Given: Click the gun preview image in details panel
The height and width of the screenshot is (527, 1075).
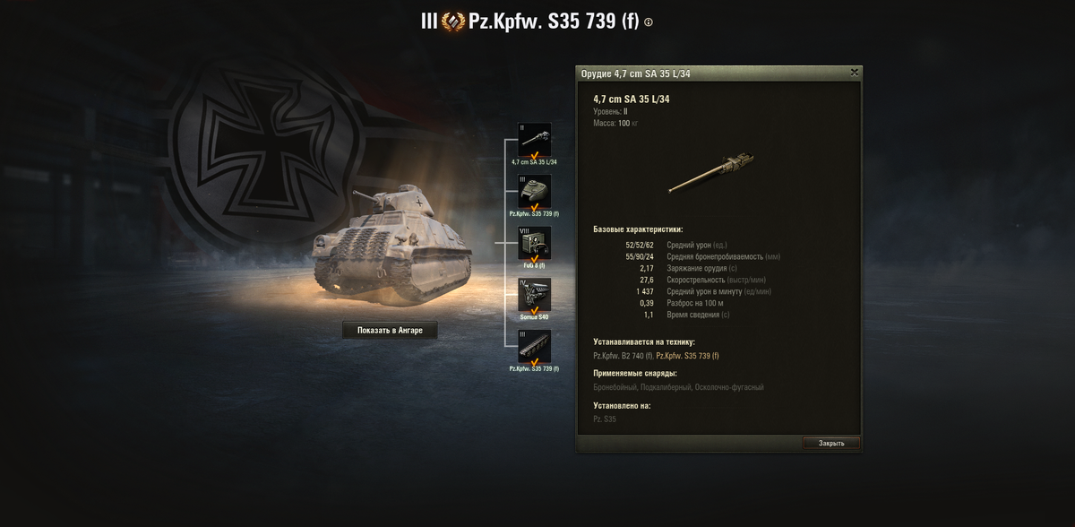Looking at the screenshot, I should coord(714,174).
